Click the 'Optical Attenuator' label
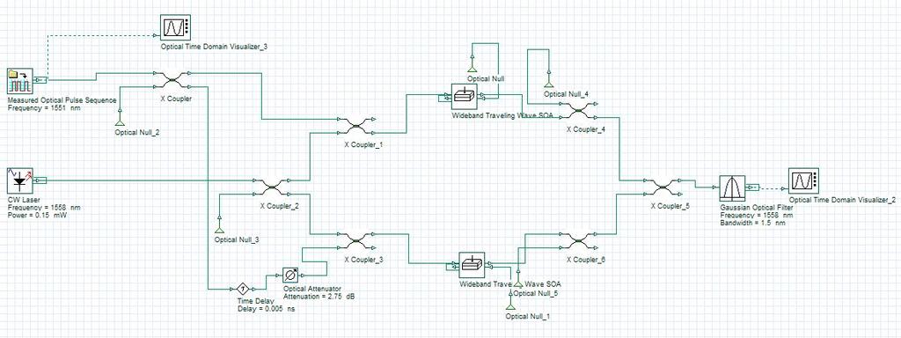The image size is (901, 338). point(312,288)
